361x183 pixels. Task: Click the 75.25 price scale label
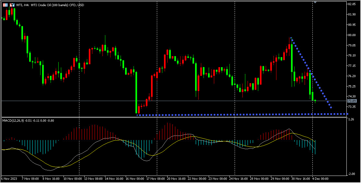click(352, 86)
